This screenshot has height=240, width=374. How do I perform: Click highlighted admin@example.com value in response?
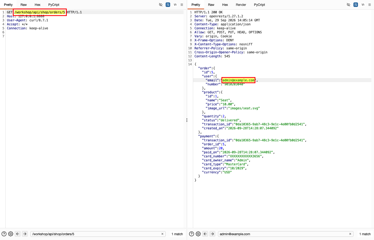pyautogui.click(x=239, y=80)
